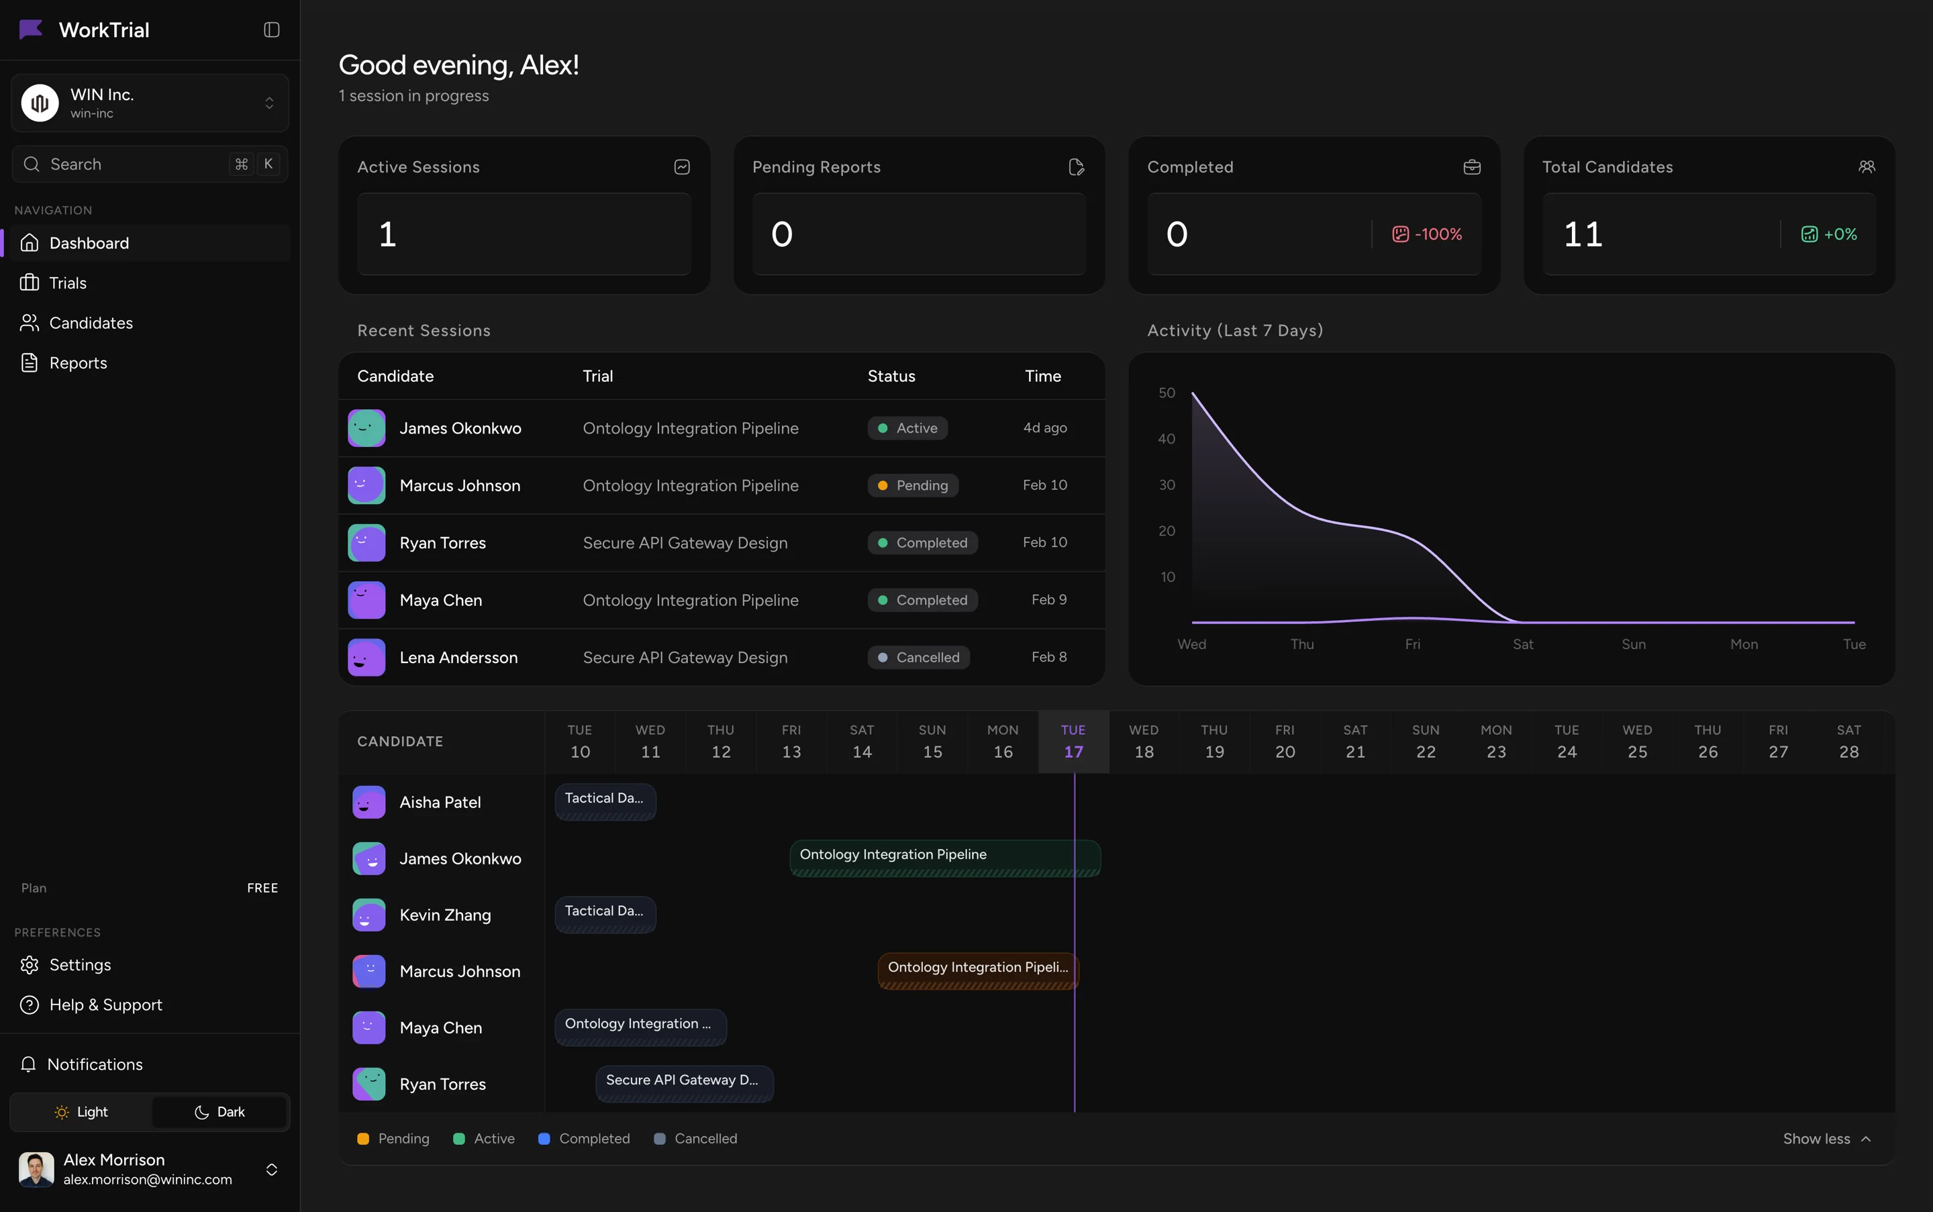Viewport: 1933px width, 1212px height.
Task: Open Candidates from the sidebar icon
Action: tap(29, 322)
